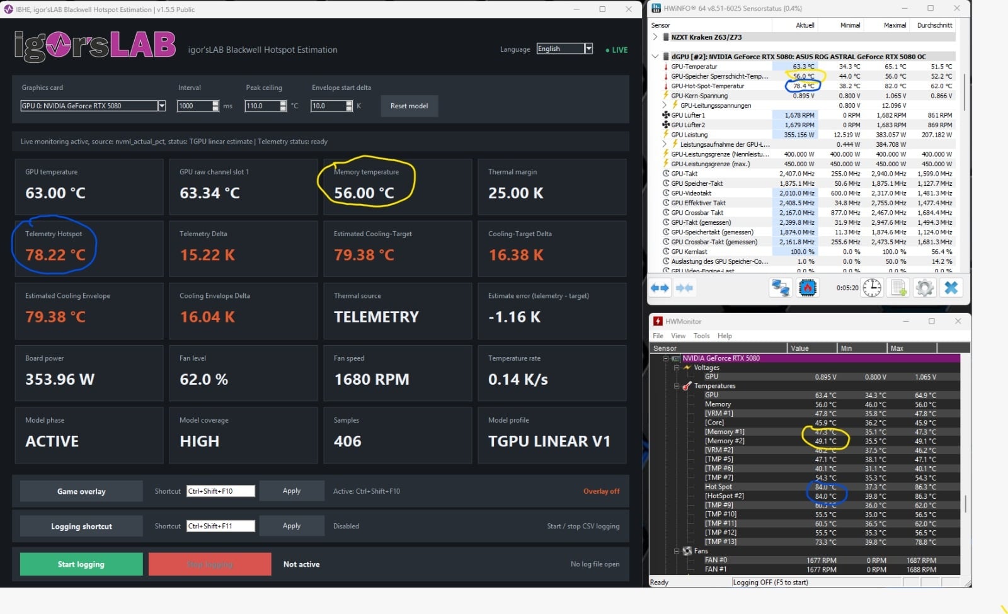Click the green Start logging button

(x=81, y=564)
